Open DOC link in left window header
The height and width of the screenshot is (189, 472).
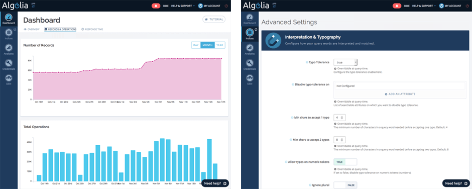pyautogui.click(x=166, y=6)
